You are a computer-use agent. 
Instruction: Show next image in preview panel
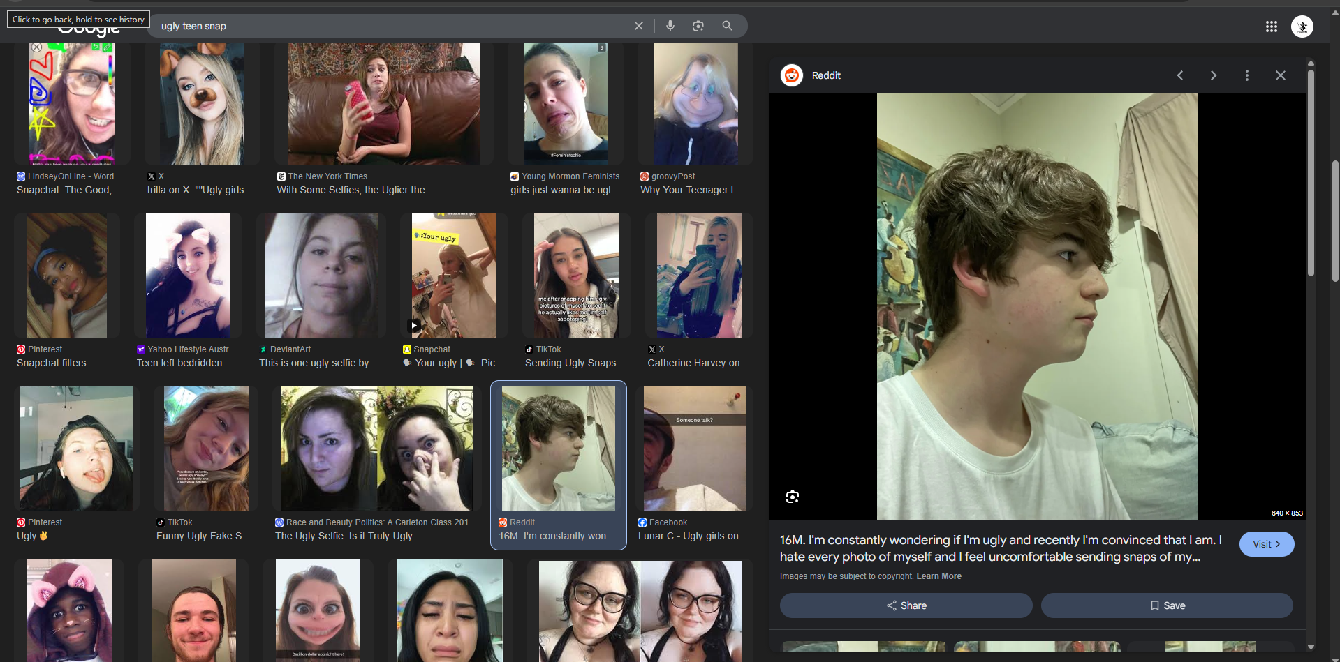[x=1214, y=75]
